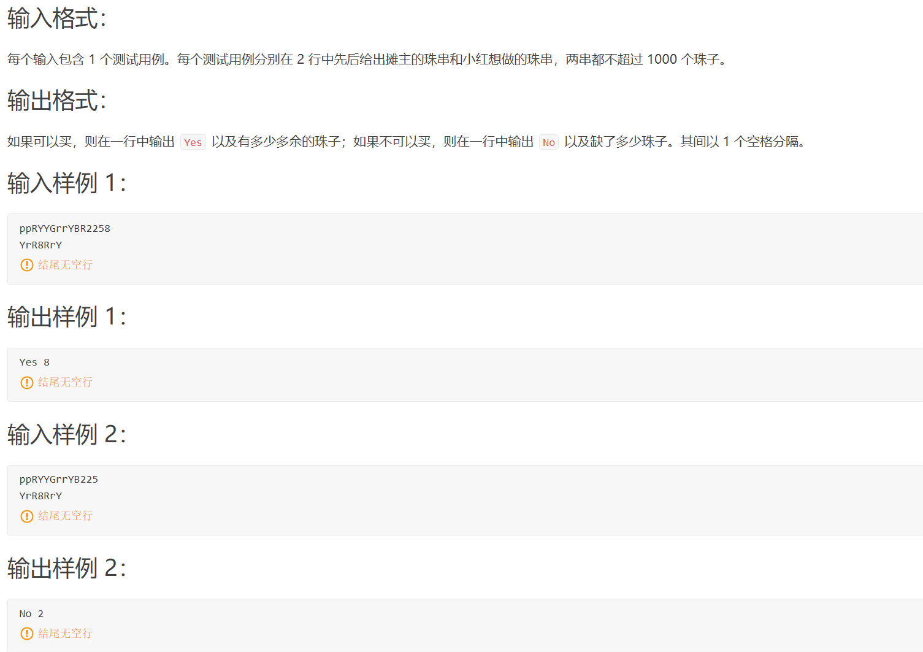
Task: Click the 输入样例 2 heading
Action: tap(67, 434)
